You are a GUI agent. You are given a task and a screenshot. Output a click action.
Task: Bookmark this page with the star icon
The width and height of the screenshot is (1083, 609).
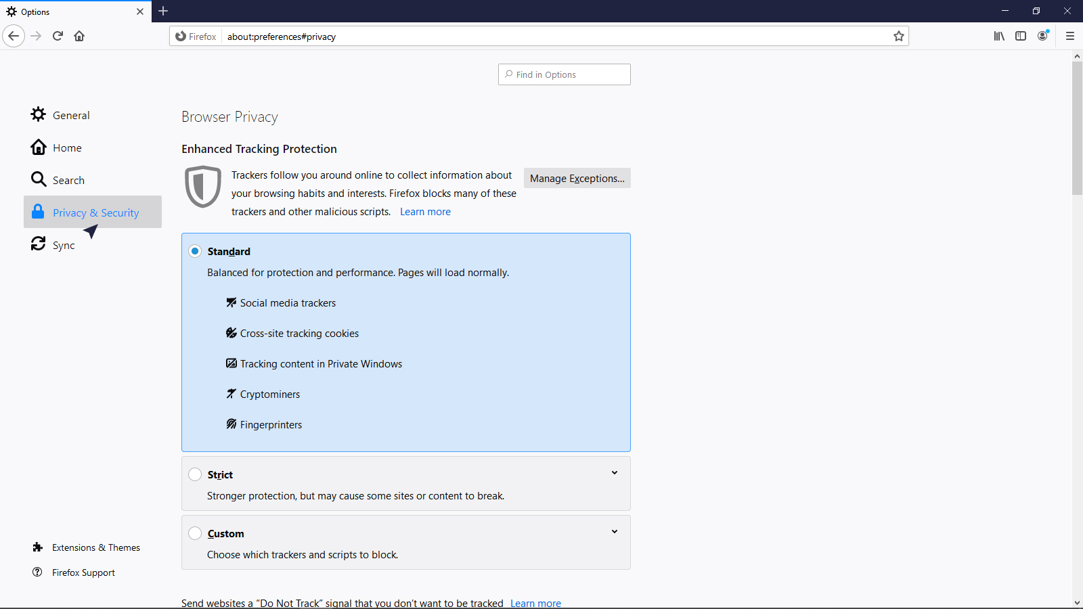click(x=898, y=37)
